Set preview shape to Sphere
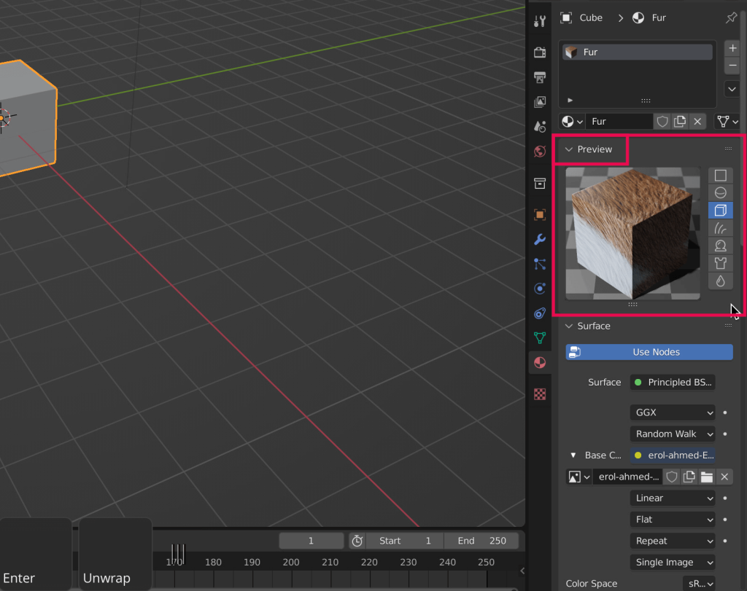 pos(720,192)
